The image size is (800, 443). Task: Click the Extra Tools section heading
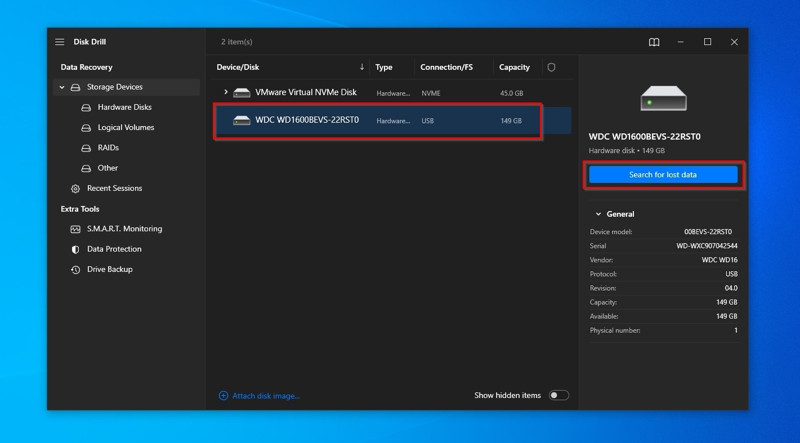click(x=80, y=209)
